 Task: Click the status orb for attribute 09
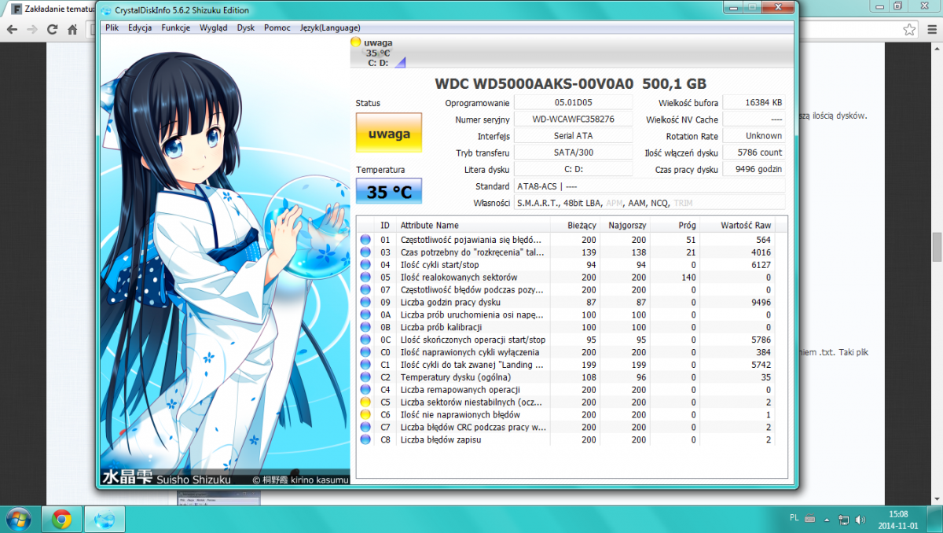pyautogui.click(x=365, y=302)
